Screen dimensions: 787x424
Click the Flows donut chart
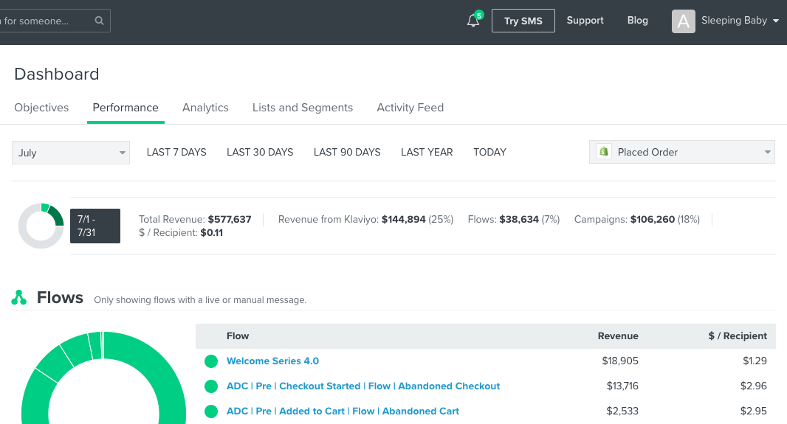[x=103, y=378]
